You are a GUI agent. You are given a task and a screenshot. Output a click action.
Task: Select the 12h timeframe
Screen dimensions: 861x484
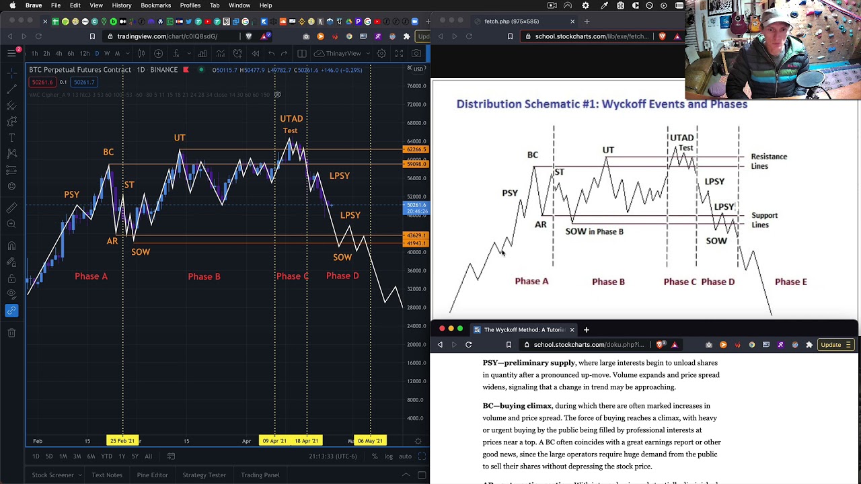pyautogui.click(x=85, y=53)
